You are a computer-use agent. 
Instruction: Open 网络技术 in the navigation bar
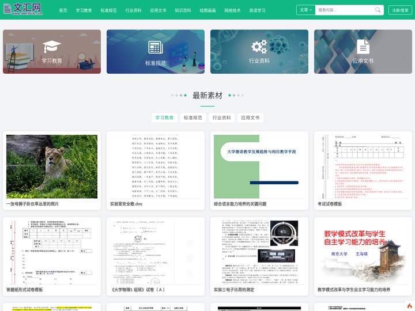pyautogui.click(x=232, y=10)
